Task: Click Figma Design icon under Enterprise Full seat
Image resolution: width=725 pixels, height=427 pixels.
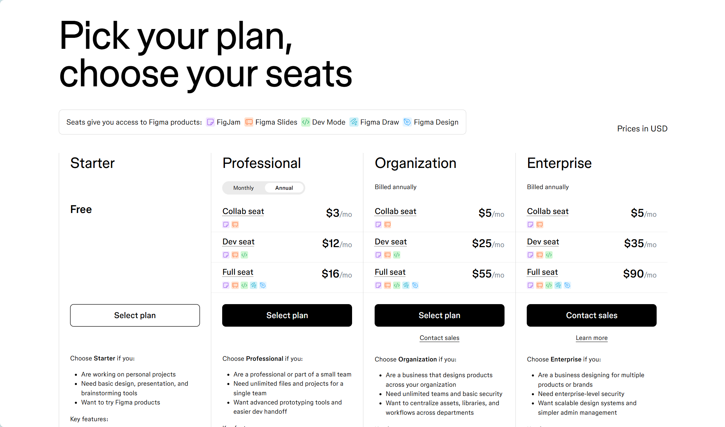Action: click(x=567, y=285)
